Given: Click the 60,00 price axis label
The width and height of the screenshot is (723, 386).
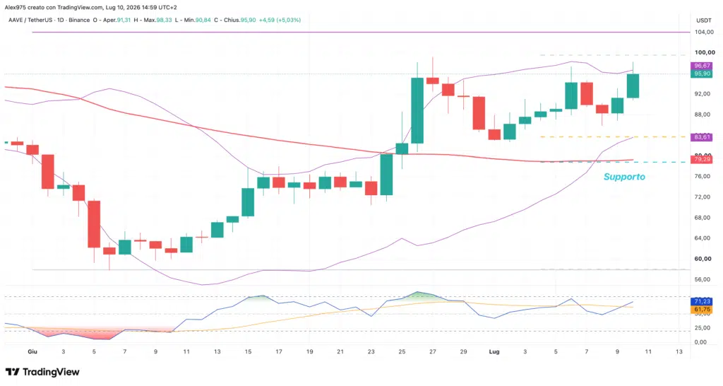Looking at the screenshot, I should coord(703,259).
